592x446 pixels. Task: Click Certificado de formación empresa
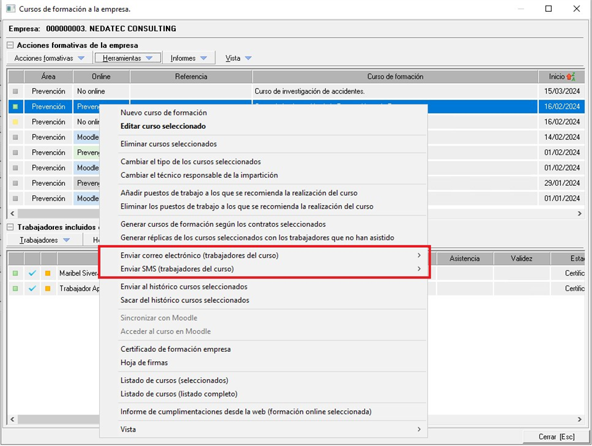(x=175, y=349)
